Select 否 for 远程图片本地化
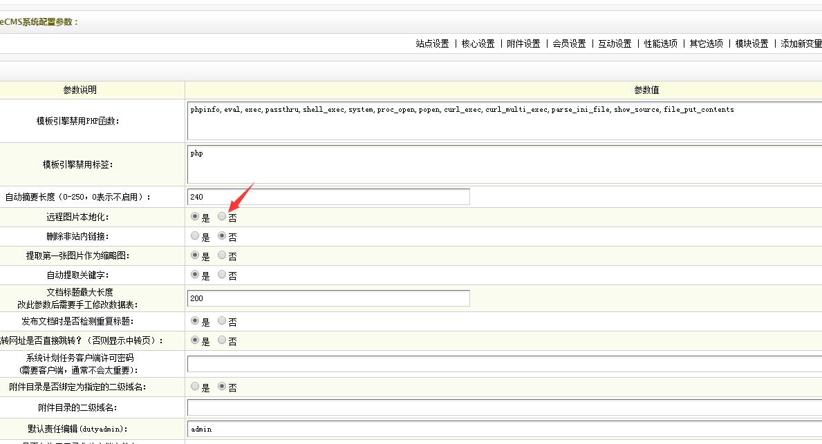 pyautogui.click(x=222, y=216)
